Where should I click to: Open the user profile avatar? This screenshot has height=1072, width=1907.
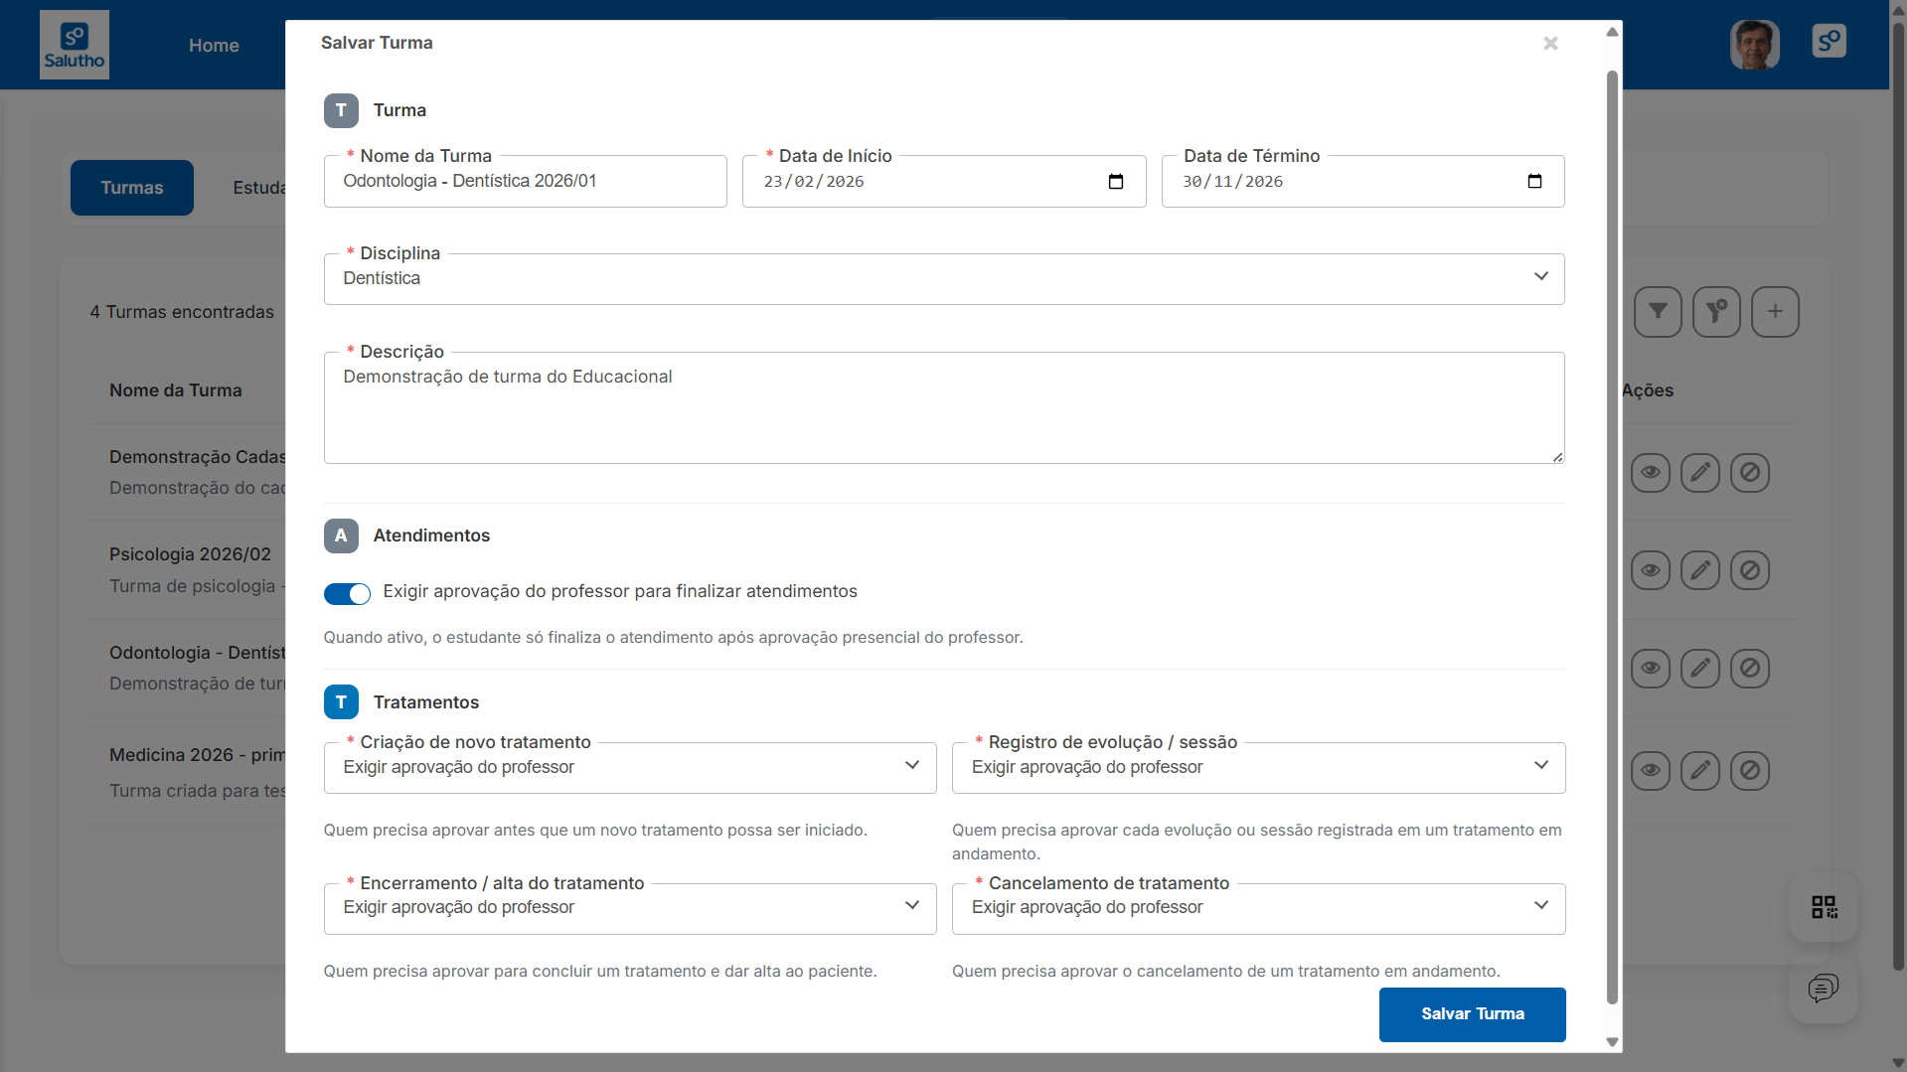point(1755,45)
